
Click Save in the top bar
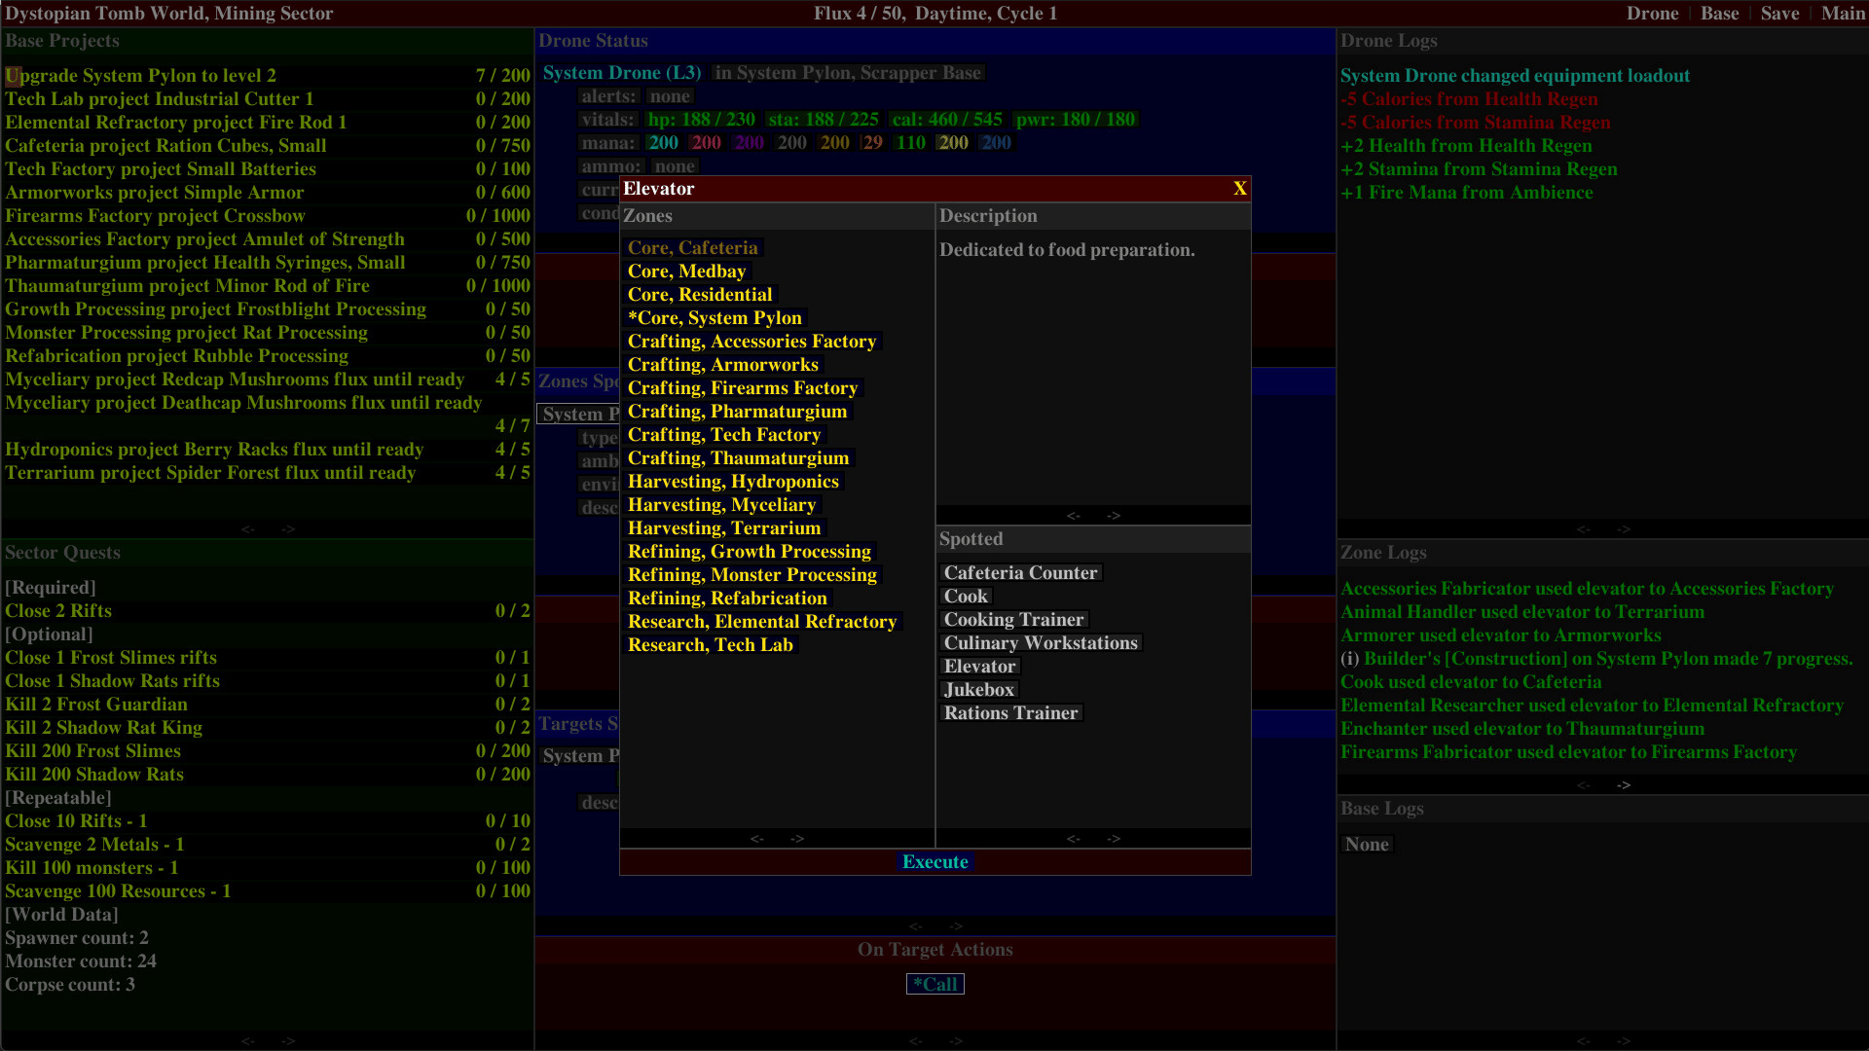[x=1779, y=14]
